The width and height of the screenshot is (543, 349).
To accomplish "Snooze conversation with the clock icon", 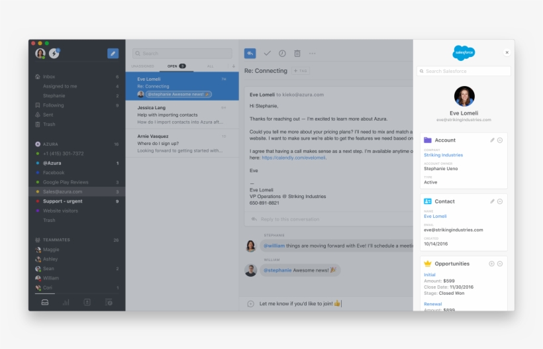I will pos(282,54).
